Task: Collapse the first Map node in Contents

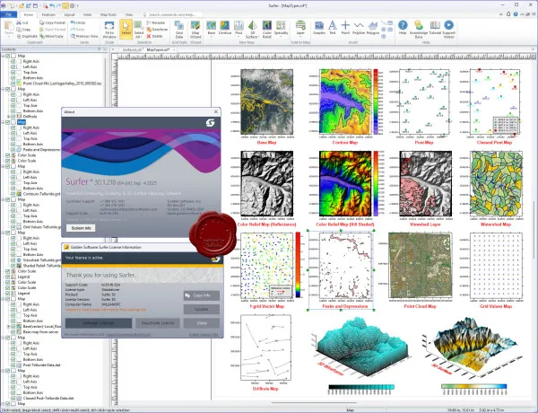Action: click(x=3, y=56)
